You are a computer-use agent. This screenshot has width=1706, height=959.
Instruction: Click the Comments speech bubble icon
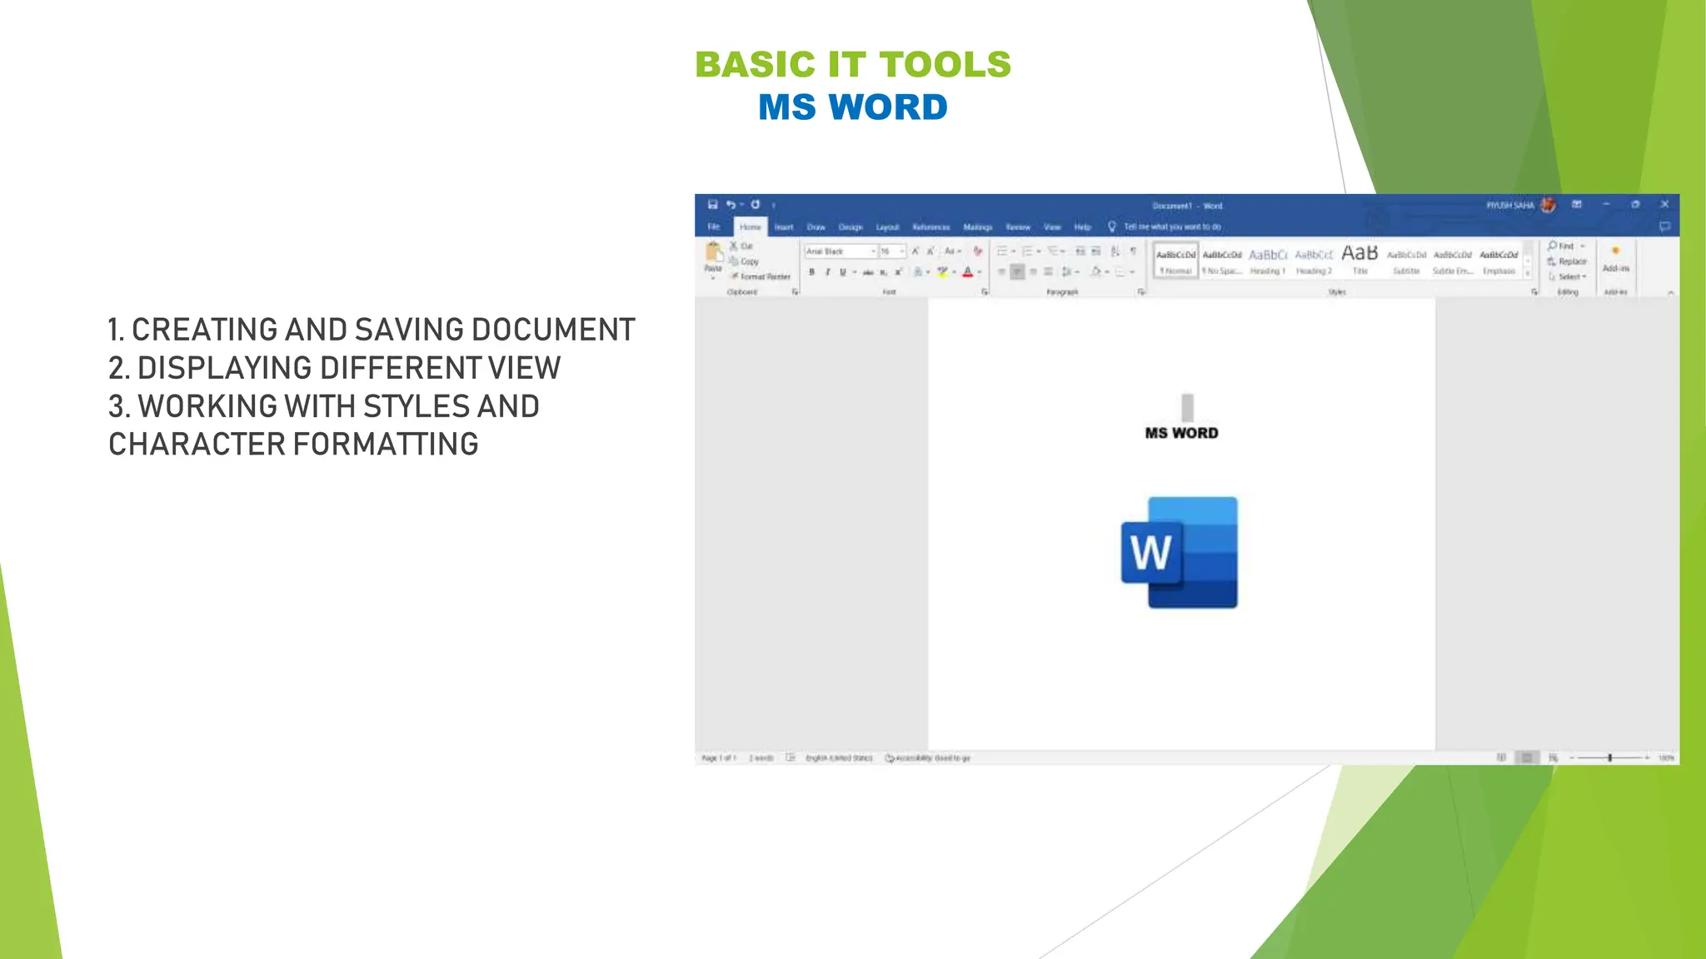(x=1664, y=226)
